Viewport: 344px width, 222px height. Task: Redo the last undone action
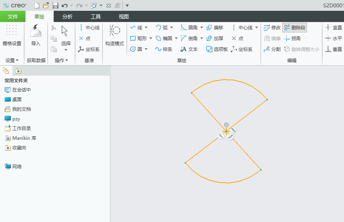[x=79, y=5]
